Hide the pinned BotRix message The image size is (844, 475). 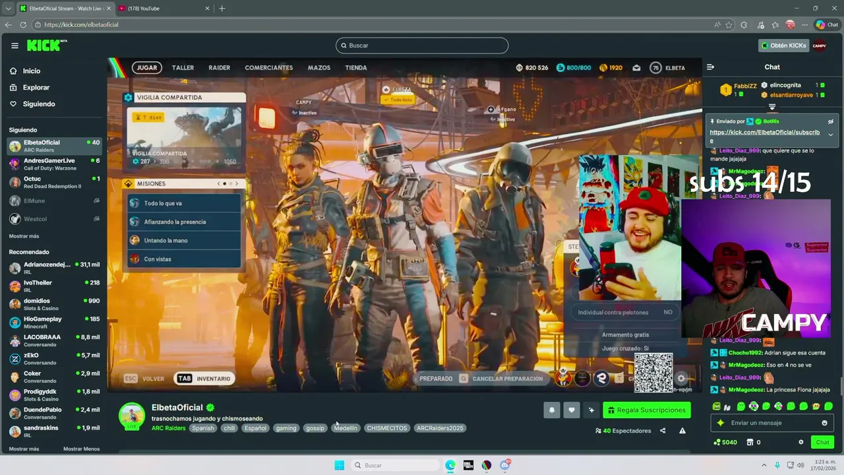pos(830,121)
